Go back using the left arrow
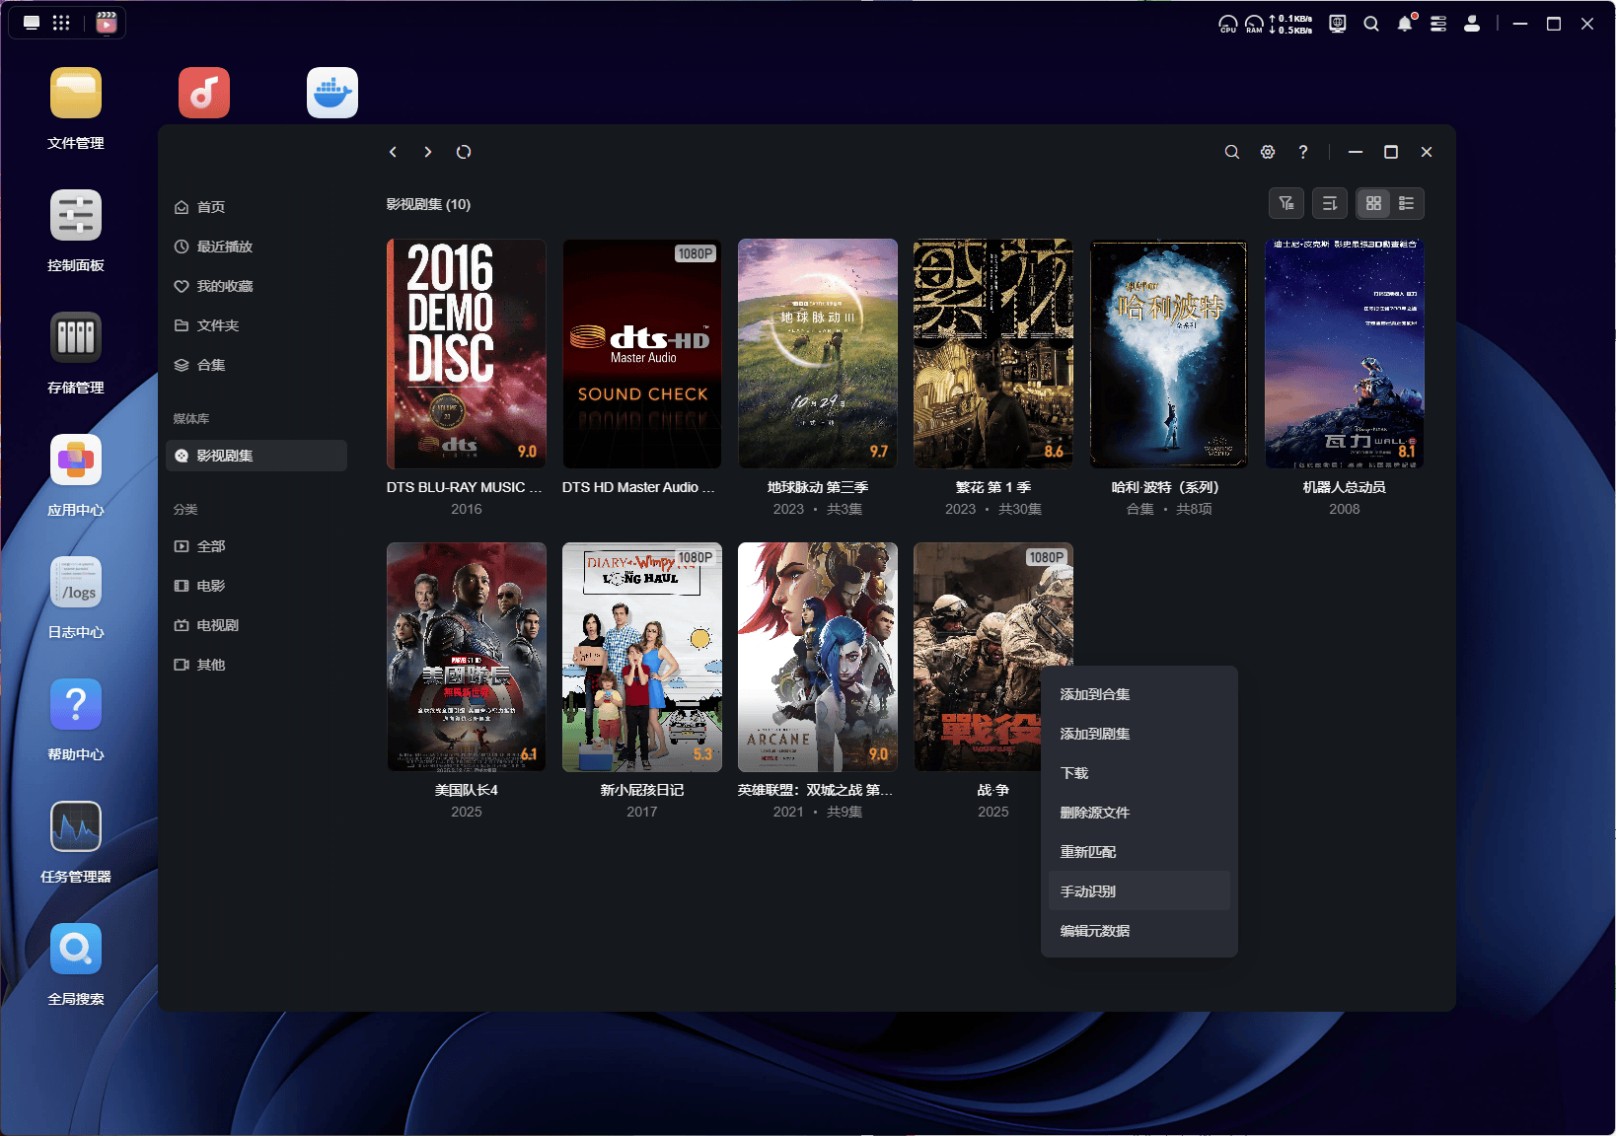This screenshot has height=1136, width=1616. point(393,152)
